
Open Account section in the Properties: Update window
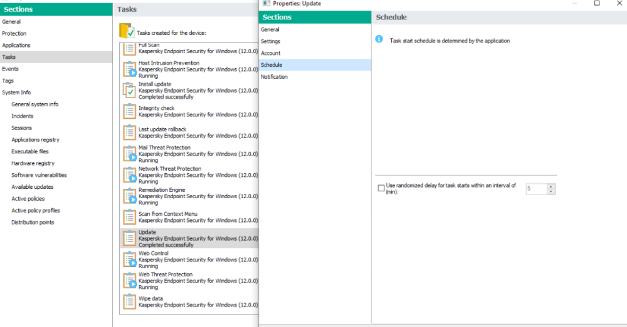click(x=315, y=53)
